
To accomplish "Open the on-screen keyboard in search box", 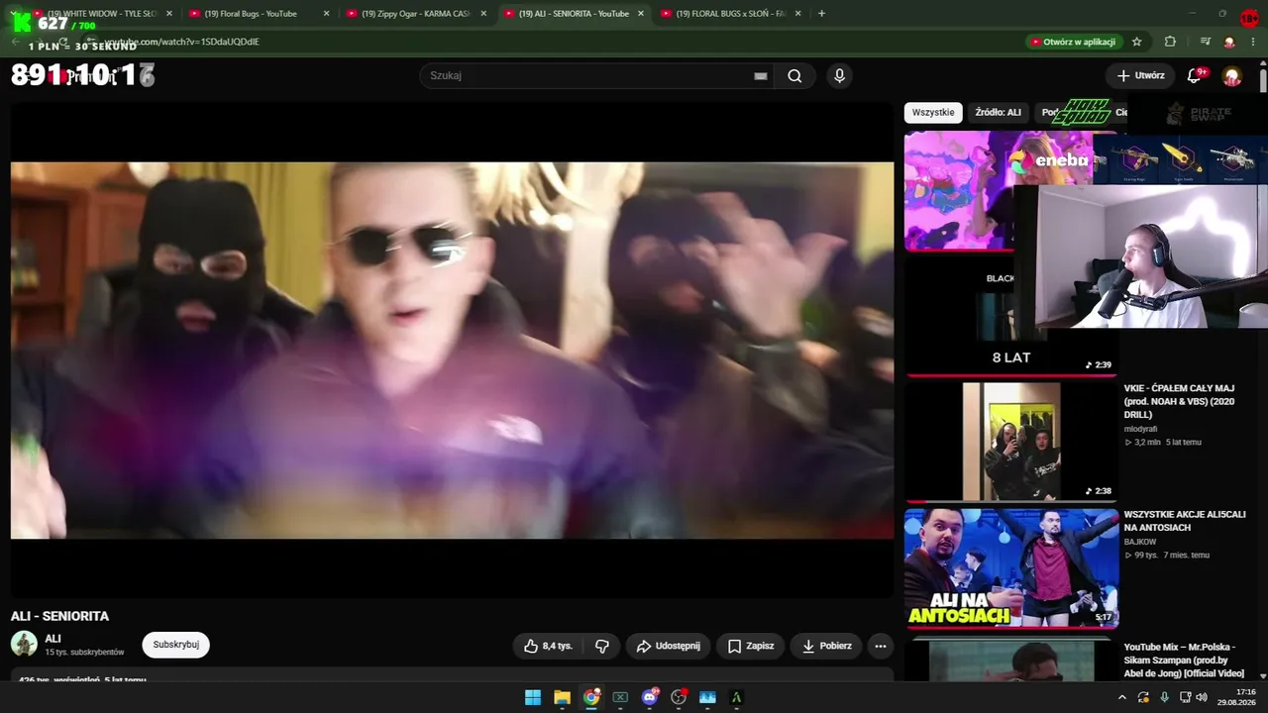I will point(761,76).
